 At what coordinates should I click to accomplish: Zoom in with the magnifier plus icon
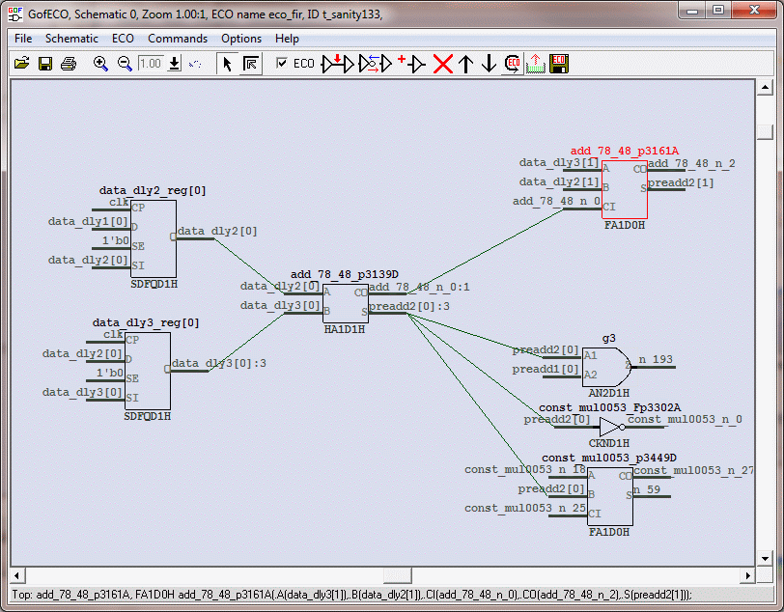100,64
